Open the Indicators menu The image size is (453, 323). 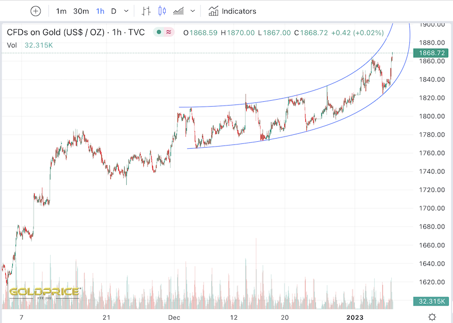(239, 11)
